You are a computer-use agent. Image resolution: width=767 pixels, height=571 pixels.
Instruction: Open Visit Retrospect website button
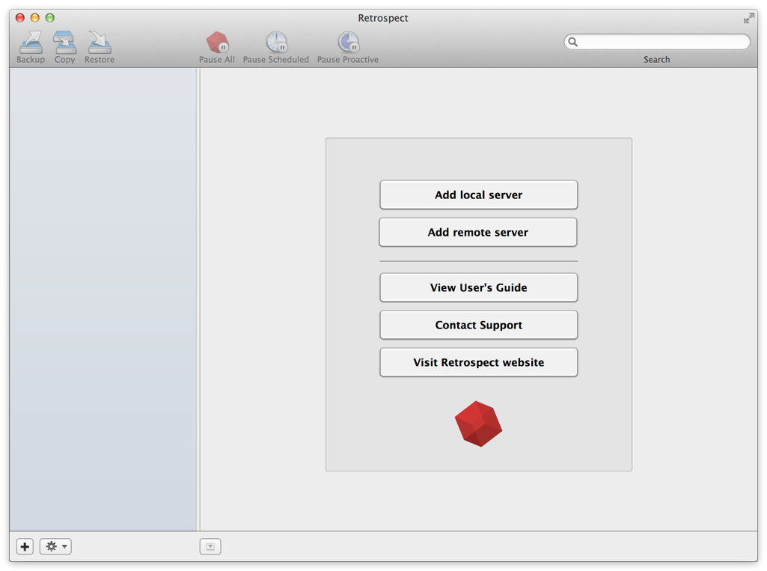coord(478,362)
